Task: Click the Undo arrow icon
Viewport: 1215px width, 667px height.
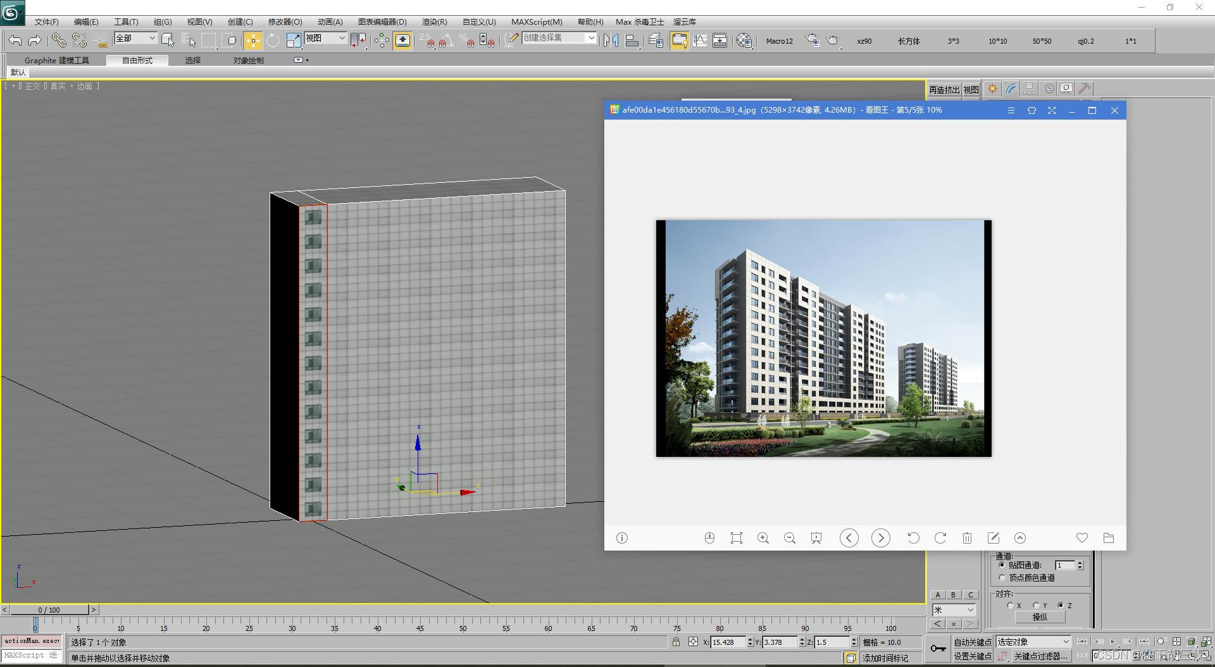Action: (x=15, y=40)
